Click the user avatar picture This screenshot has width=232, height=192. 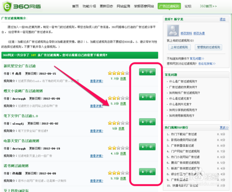coord(173,31)
